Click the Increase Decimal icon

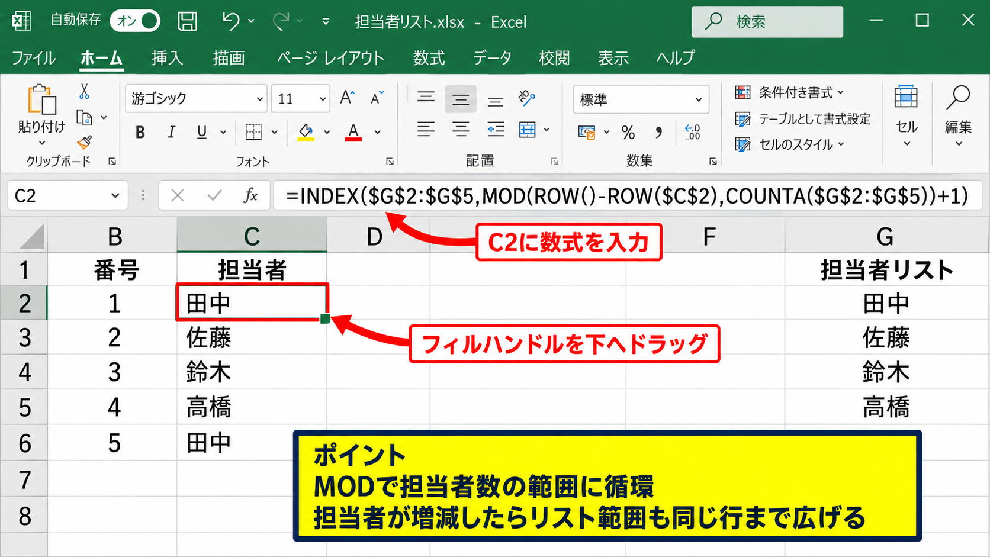pyautogui.click(x=692, y=132)
